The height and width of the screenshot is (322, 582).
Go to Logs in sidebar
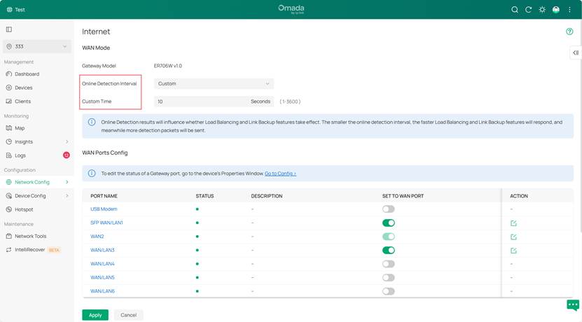click(20, 155)
